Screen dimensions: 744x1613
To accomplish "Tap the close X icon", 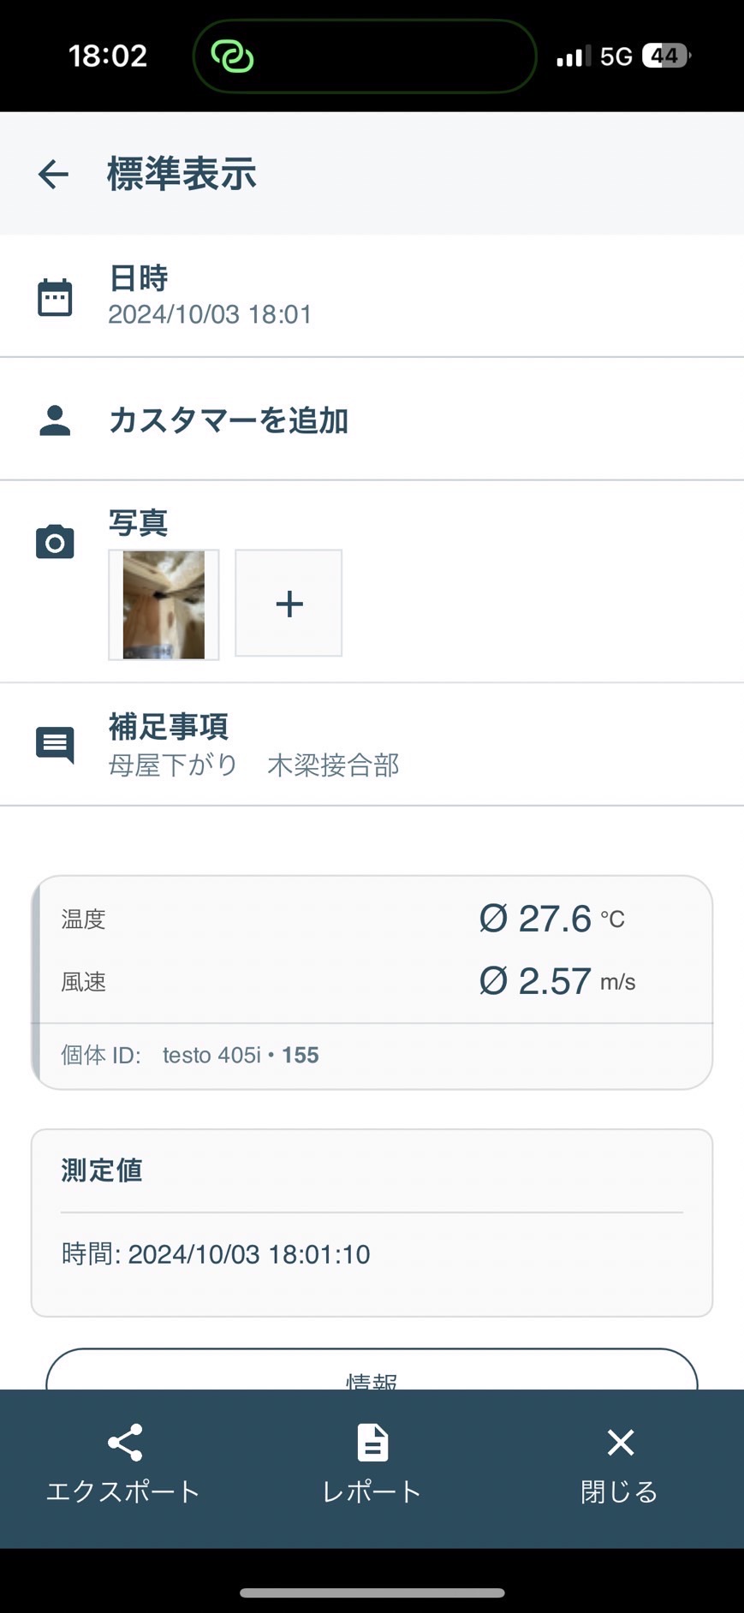I will tap(620, 1443).
